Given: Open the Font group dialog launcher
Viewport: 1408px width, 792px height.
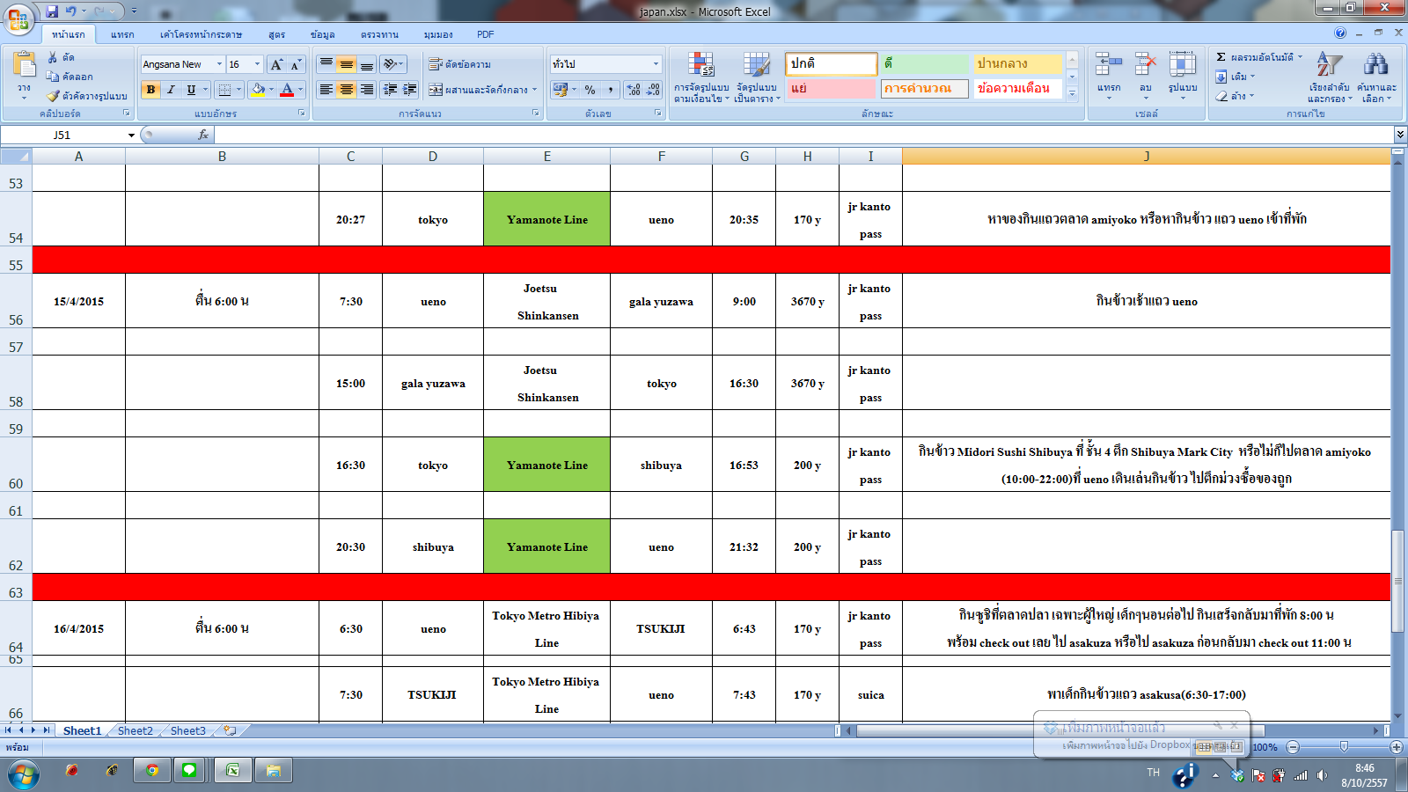Looking at the screenshot, I should point(302,114).
